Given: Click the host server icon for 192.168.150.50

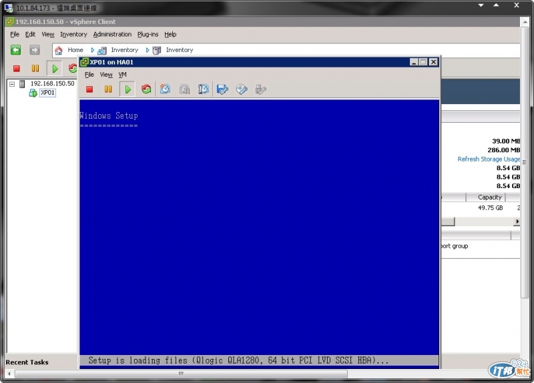Looking at the screenshot, I should 22,84.
